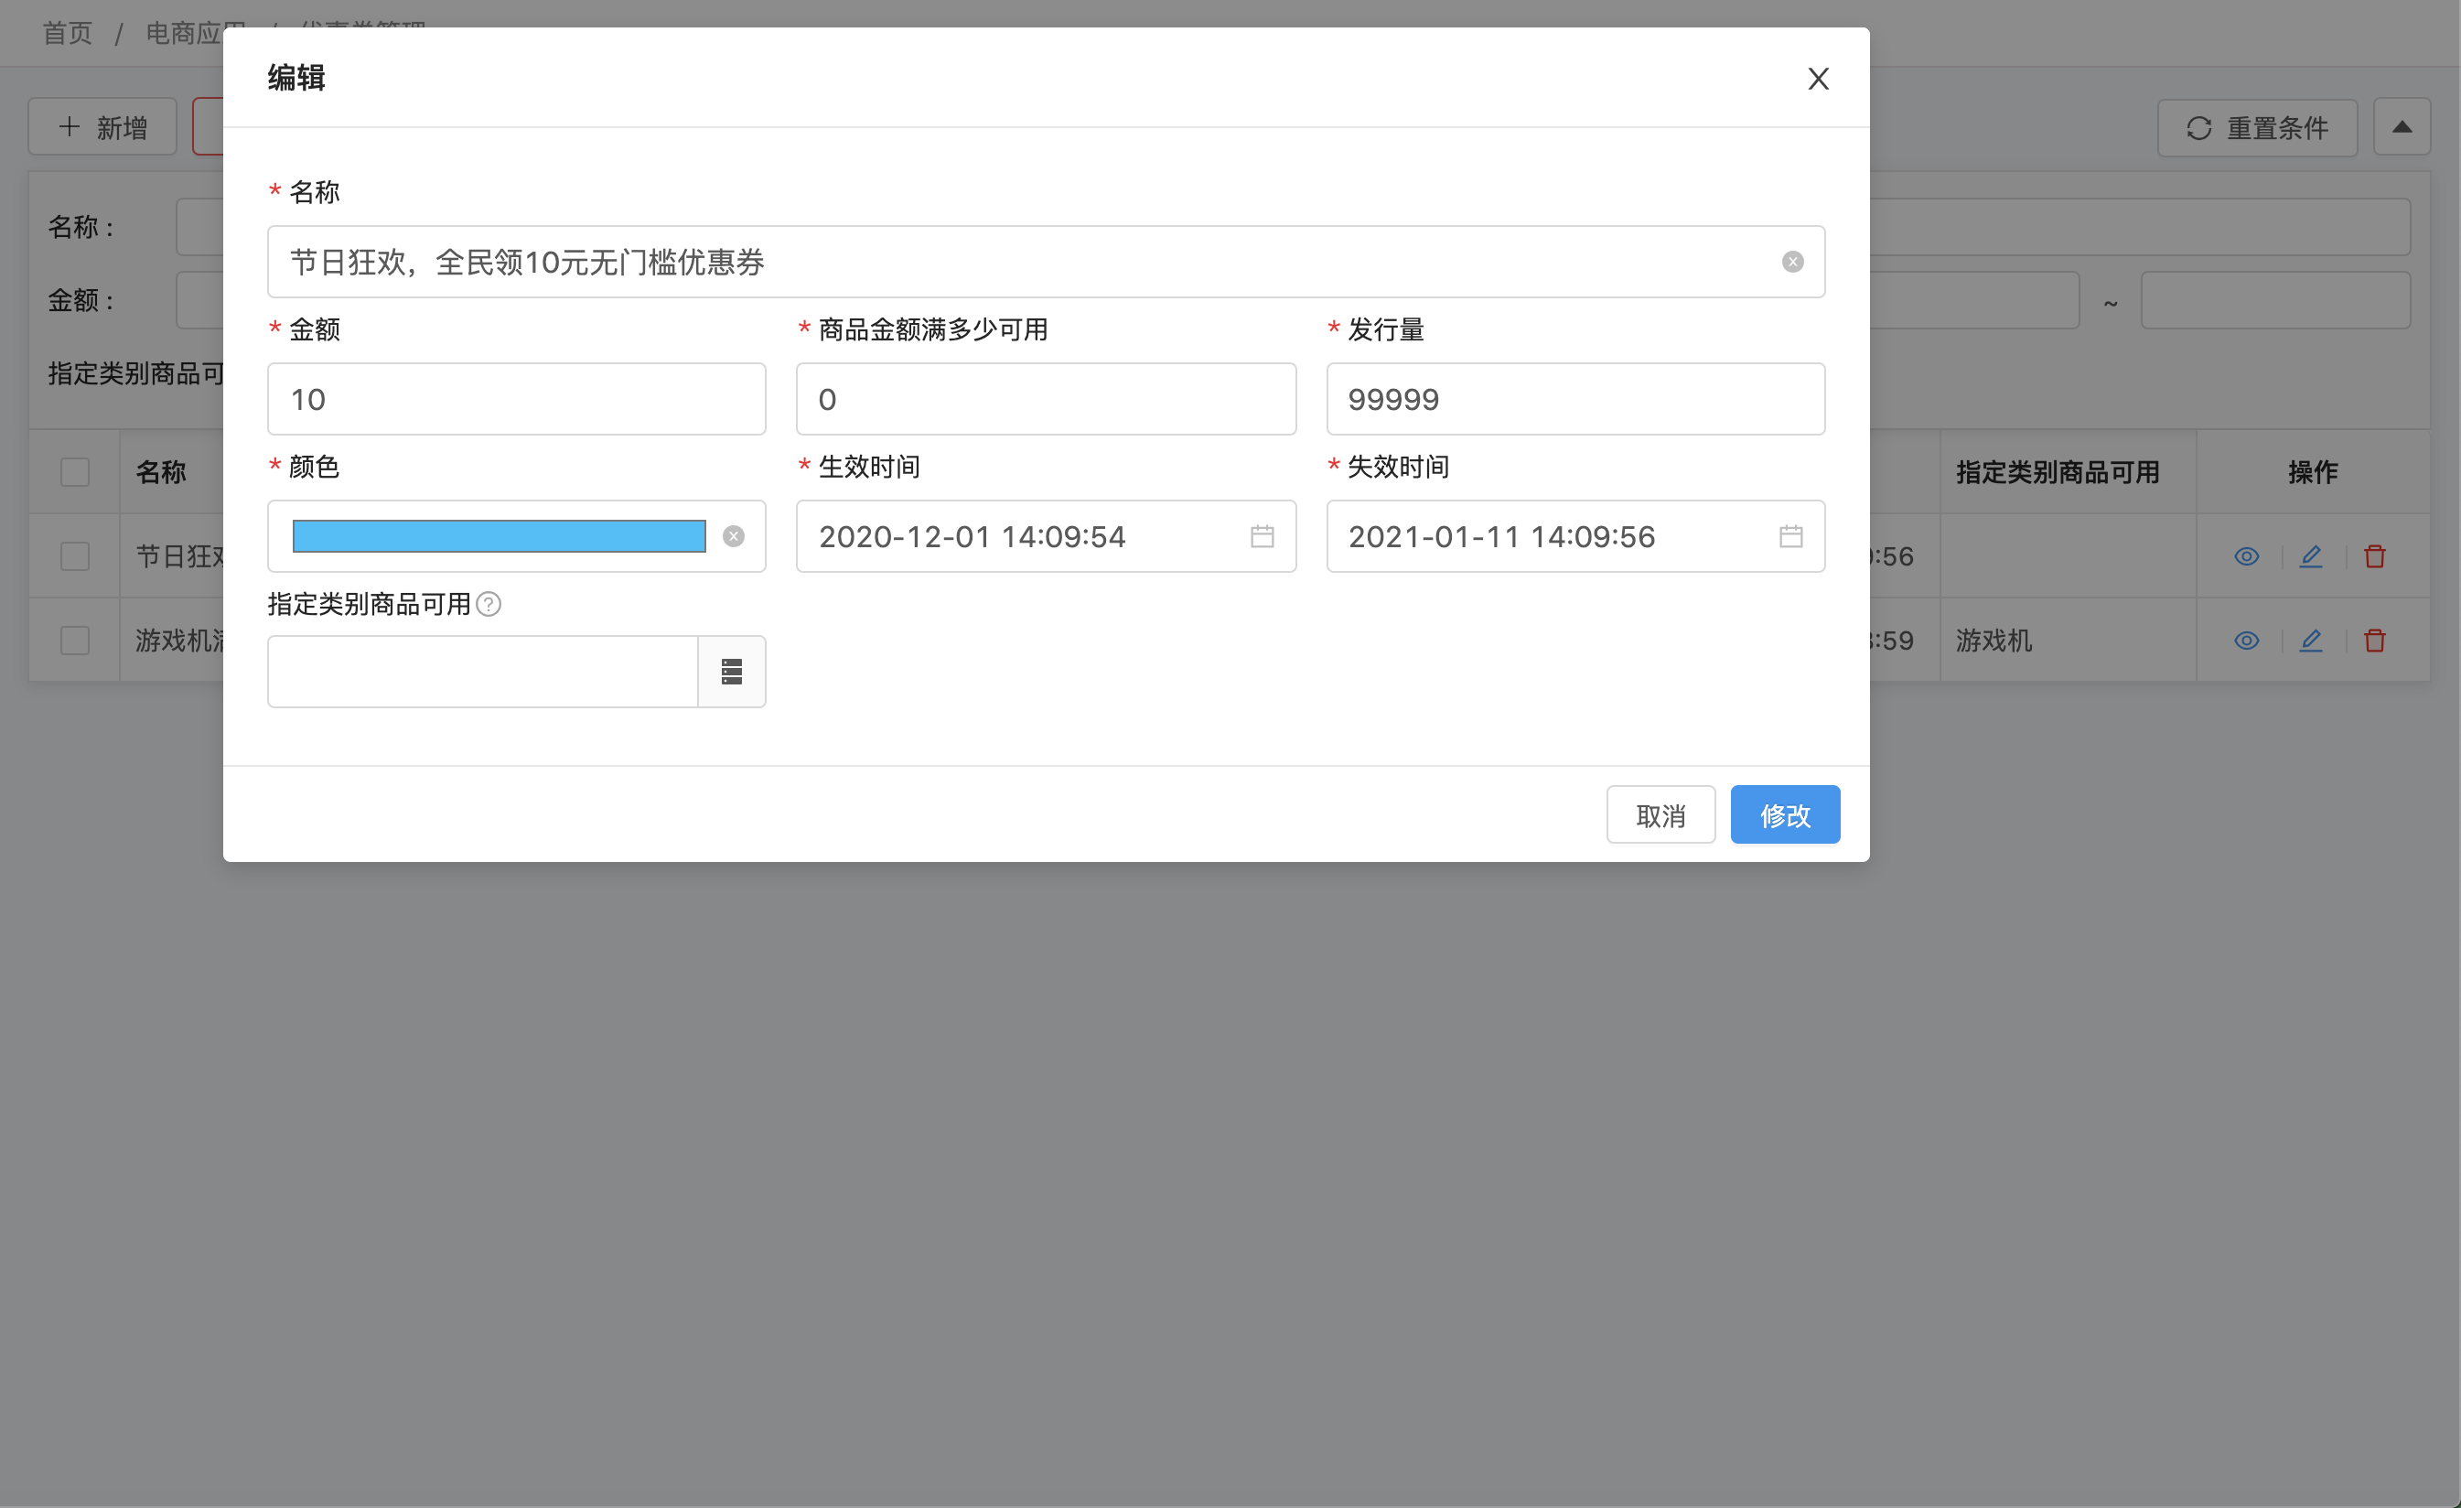Click the select all checkbox in table header
The image size is (2461, 1508).
click(76, 471)
